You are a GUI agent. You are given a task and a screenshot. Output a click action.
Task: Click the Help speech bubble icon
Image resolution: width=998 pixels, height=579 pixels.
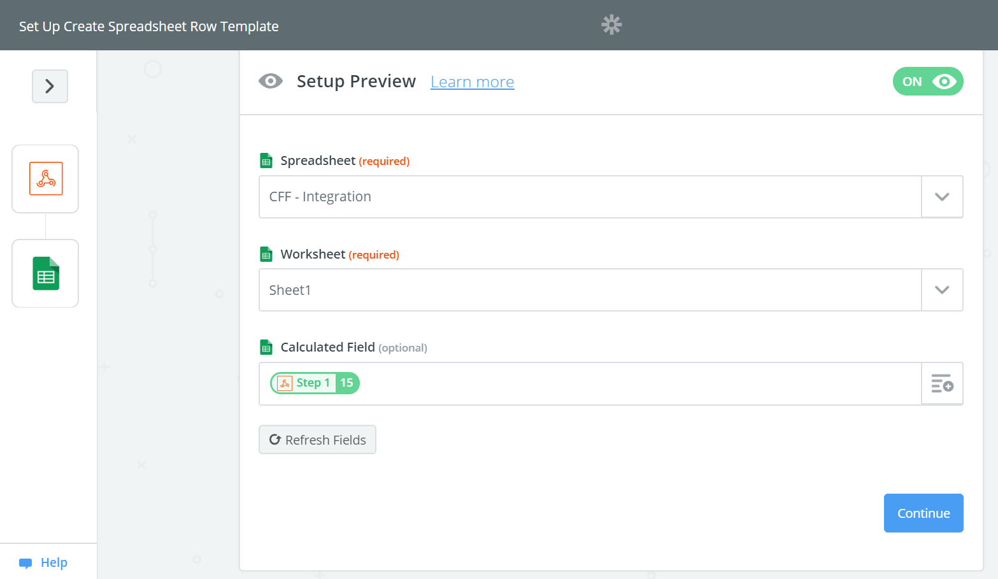25,563
